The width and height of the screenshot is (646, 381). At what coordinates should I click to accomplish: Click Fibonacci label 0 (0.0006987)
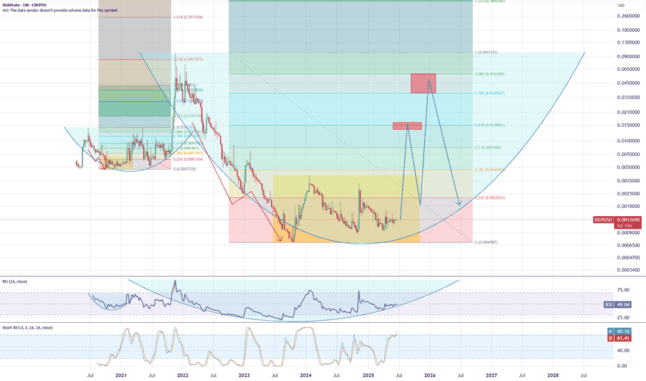point(486,242)
